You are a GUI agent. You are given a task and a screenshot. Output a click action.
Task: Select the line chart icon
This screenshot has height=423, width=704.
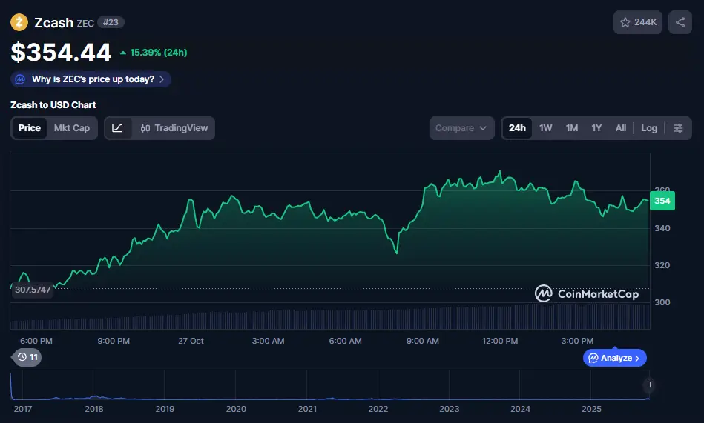[118, 128]
